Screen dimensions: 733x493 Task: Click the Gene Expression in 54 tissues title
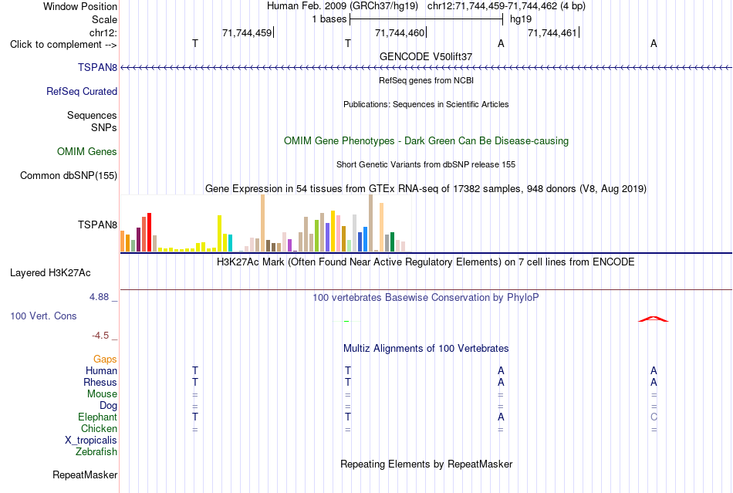(x=426, y=189)
